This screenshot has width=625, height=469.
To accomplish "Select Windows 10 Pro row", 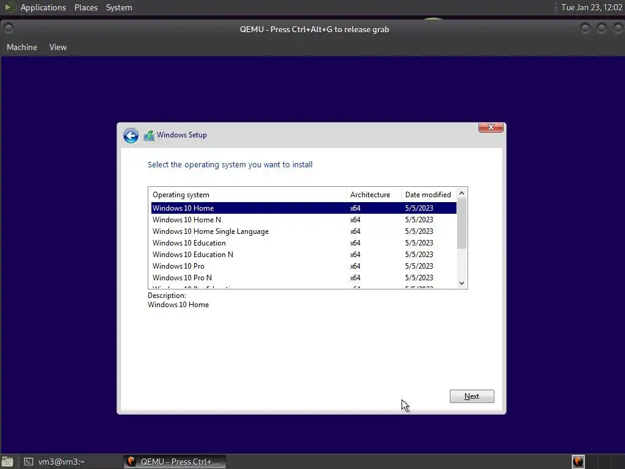I will coord(304,266).
